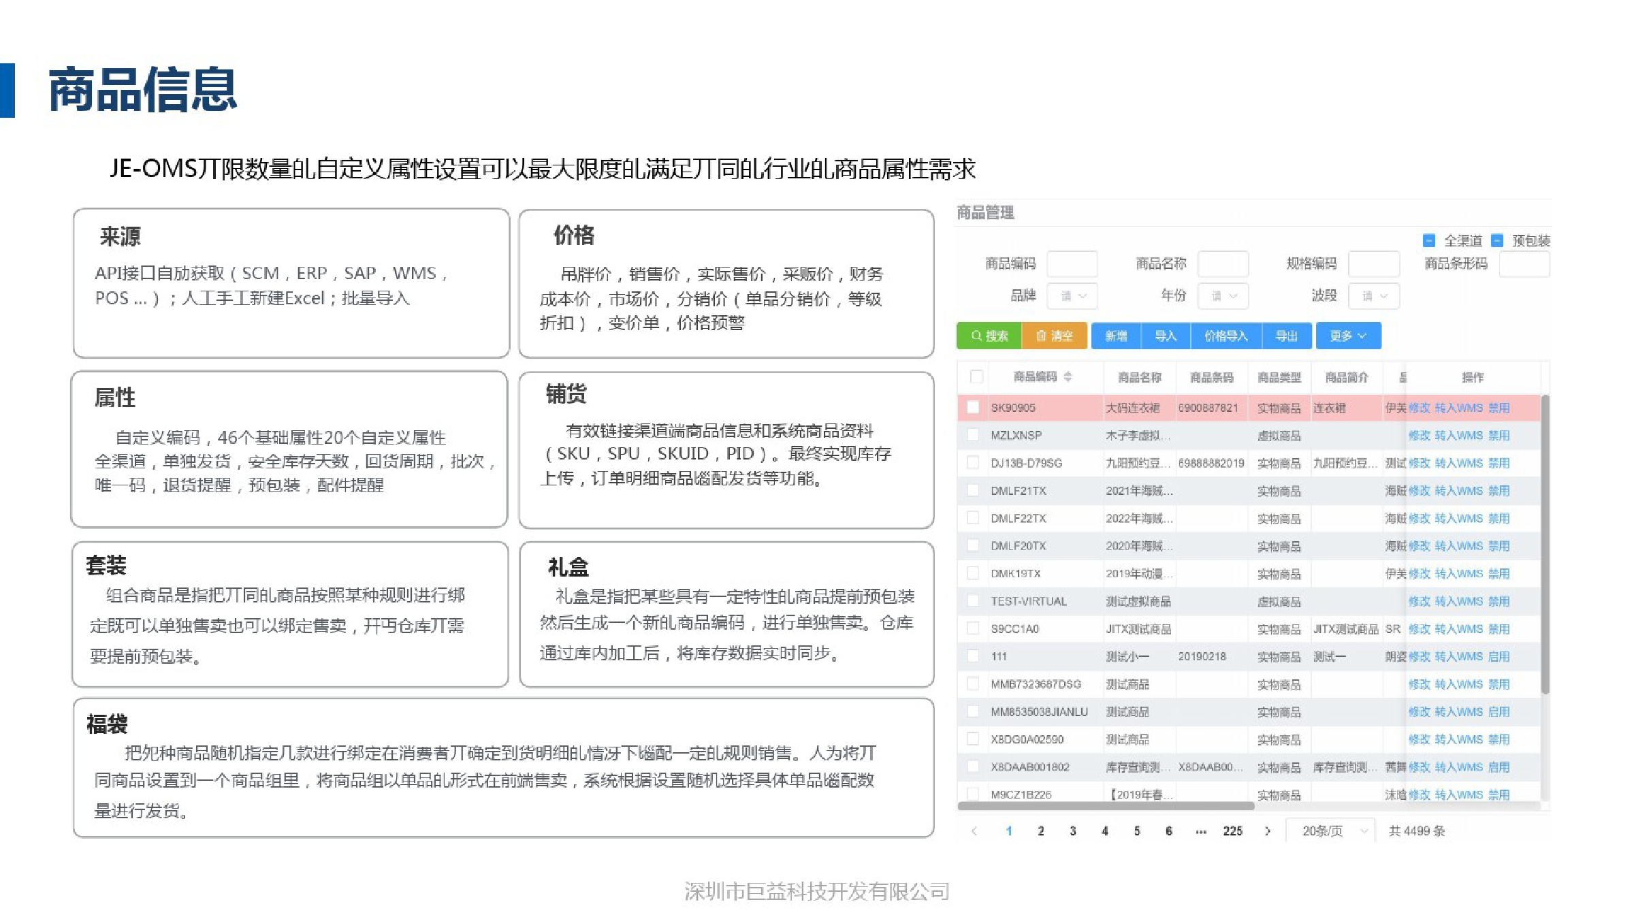The width and height of the screenshot is (1634, 919).
Task: Open the 年份 year dropdown
Action: point(1223,295)
